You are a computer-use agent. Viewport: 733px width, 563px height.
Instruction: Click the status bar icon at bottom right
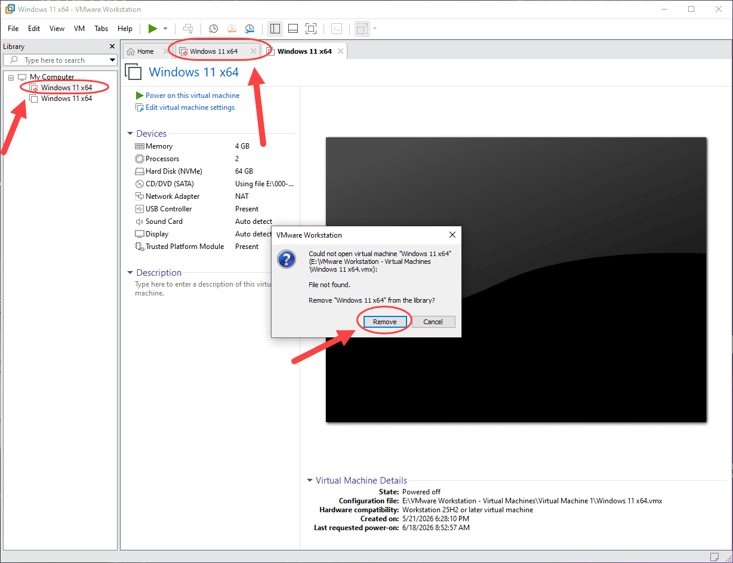(x=714, y=557)
